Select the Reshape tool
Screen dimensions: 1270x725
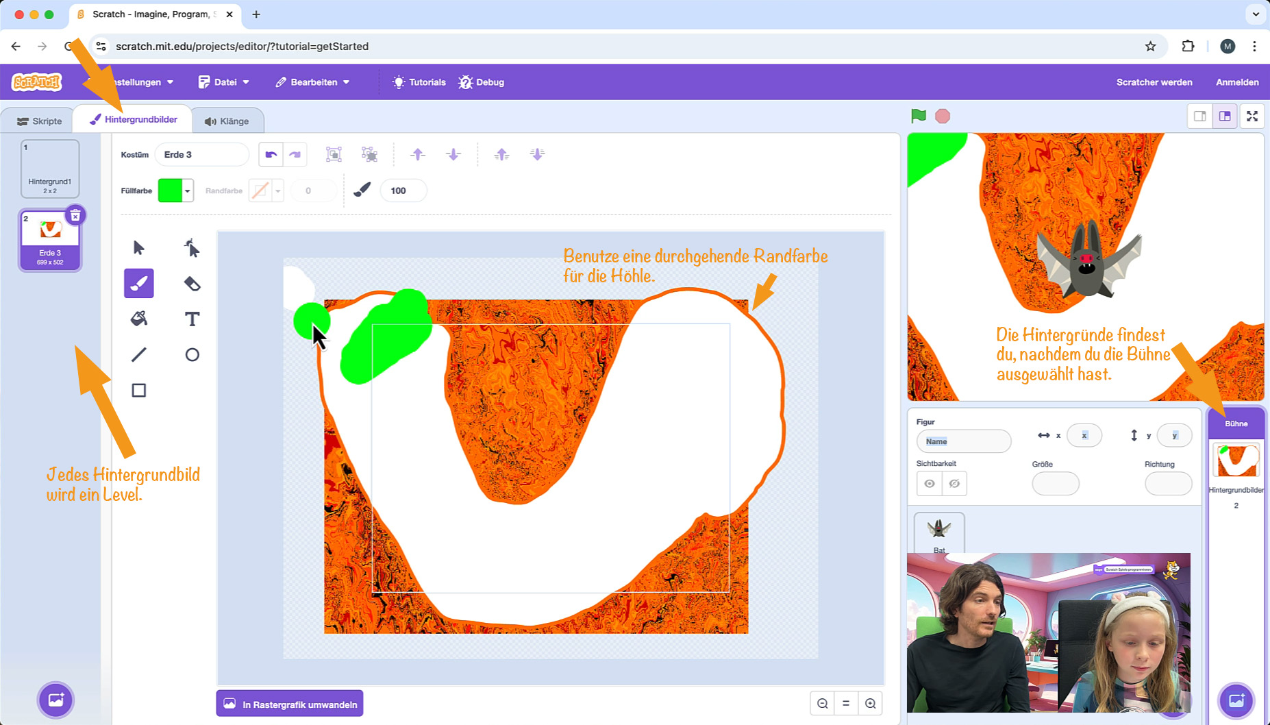(x=192, y=247)
